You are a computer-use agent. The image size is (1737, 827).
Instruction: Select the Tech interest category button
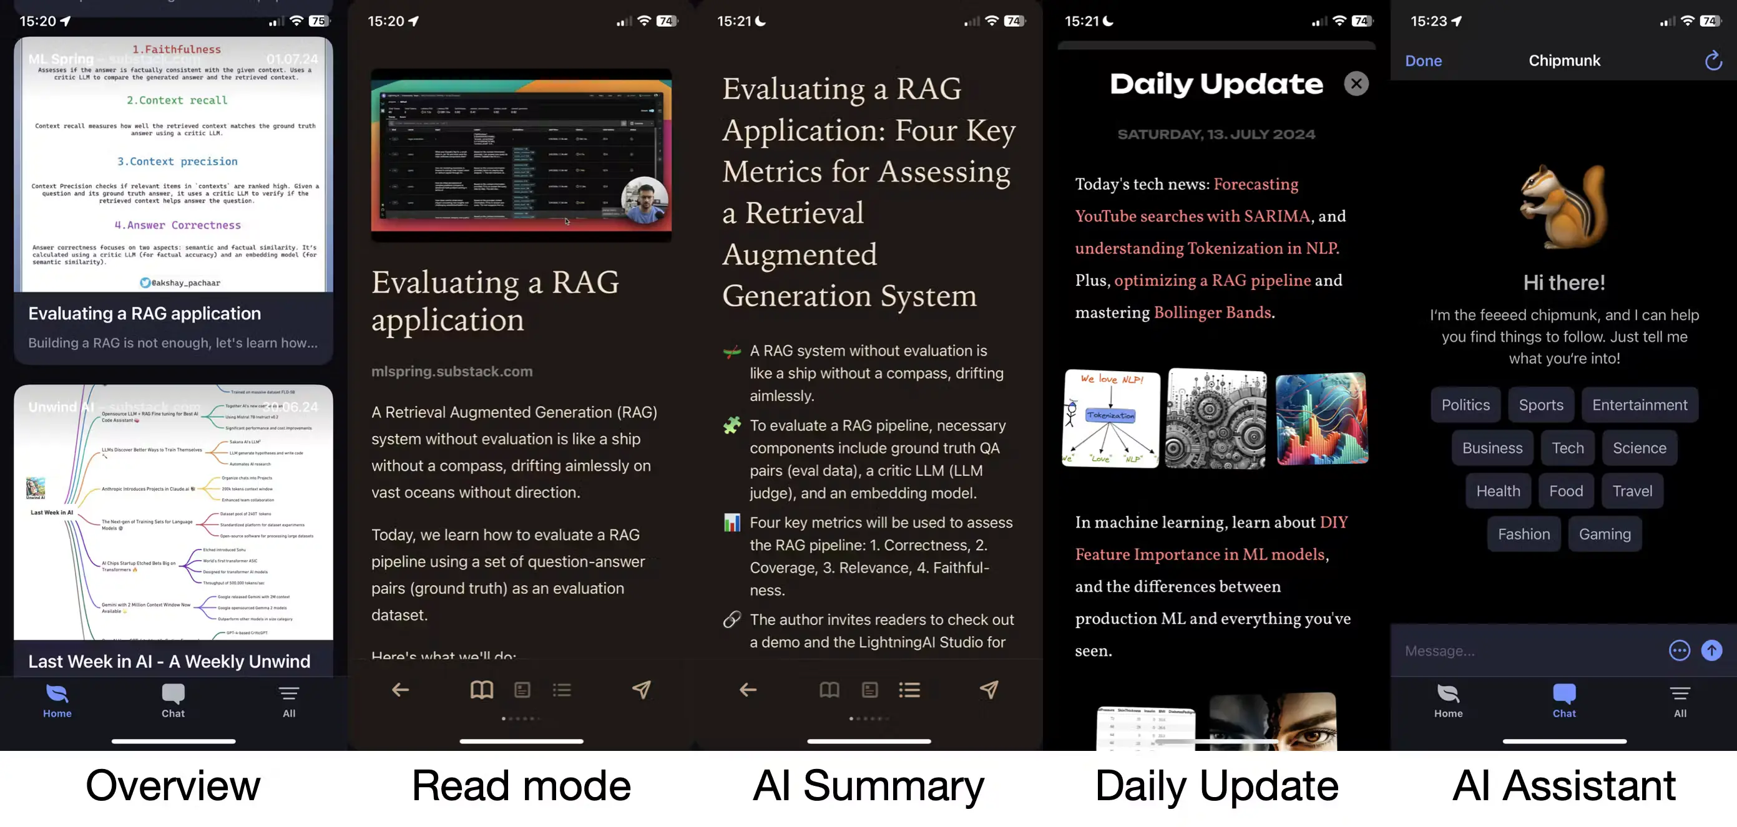point(1567,447)
